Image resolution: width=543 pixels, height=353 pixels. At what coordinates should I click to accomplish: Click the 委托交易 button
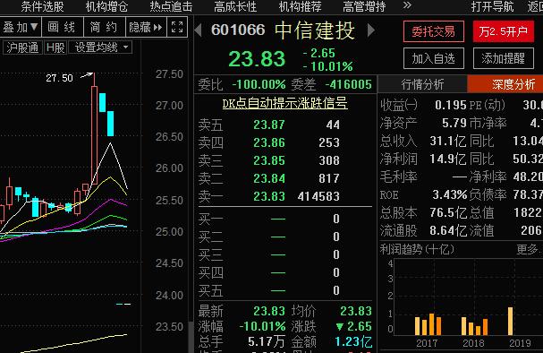click(x=434, y=31)
